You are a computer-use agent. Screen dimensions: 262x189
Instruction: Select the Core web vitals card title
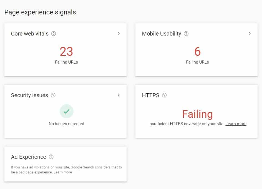click(x=30, y=34)
